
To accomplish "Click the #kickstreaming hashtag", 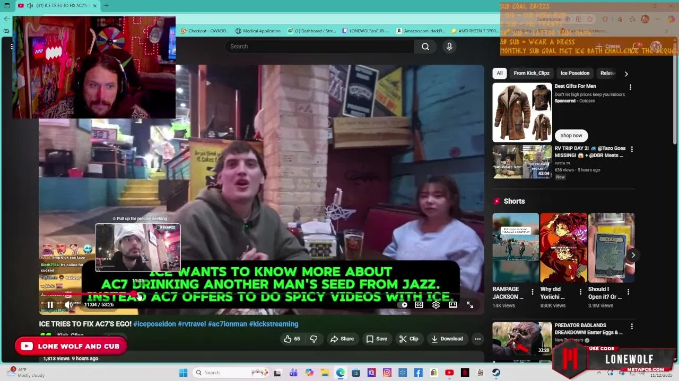I will [x=274, y=324].
